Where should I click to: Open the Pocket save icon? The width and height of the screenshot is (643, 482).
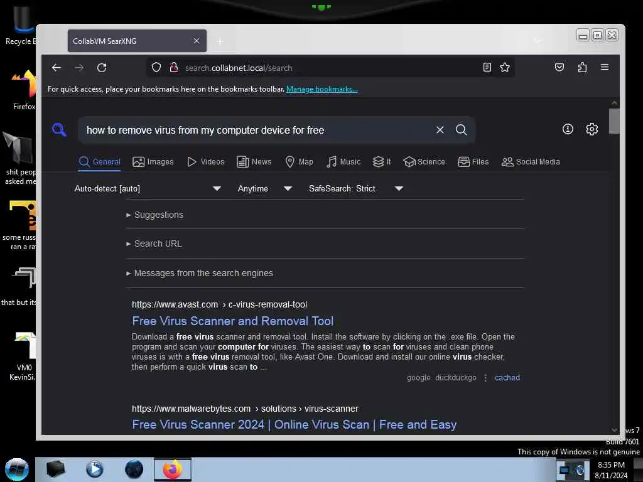pos(559,67)
